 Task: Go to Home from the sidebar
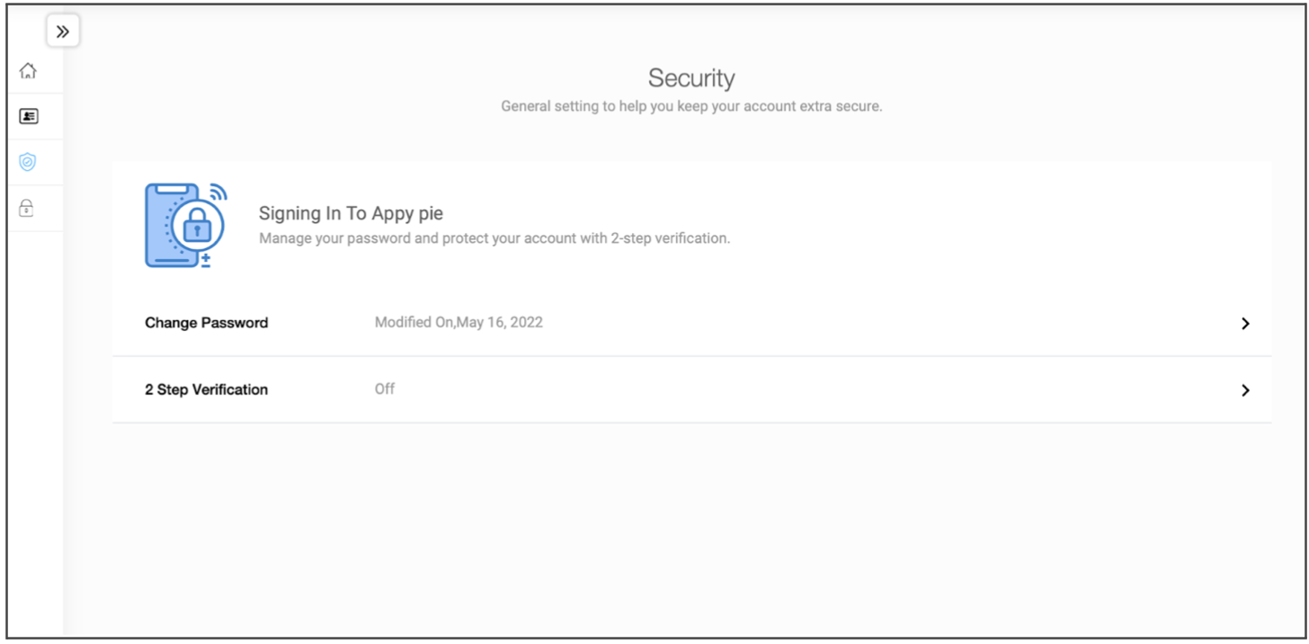pos(28,70)
